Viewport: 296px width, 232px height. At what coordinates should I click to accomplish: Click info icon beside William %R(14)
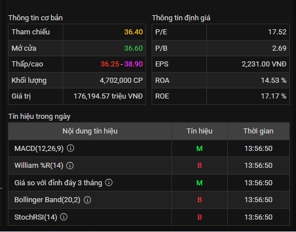pos(70,166)
